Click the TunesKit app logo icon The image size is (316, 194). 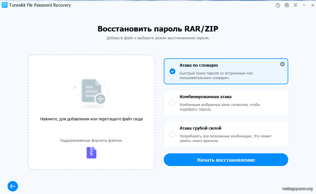5,5
